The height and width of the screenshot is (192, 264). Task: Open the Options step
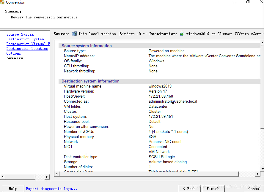click(14, 53)
